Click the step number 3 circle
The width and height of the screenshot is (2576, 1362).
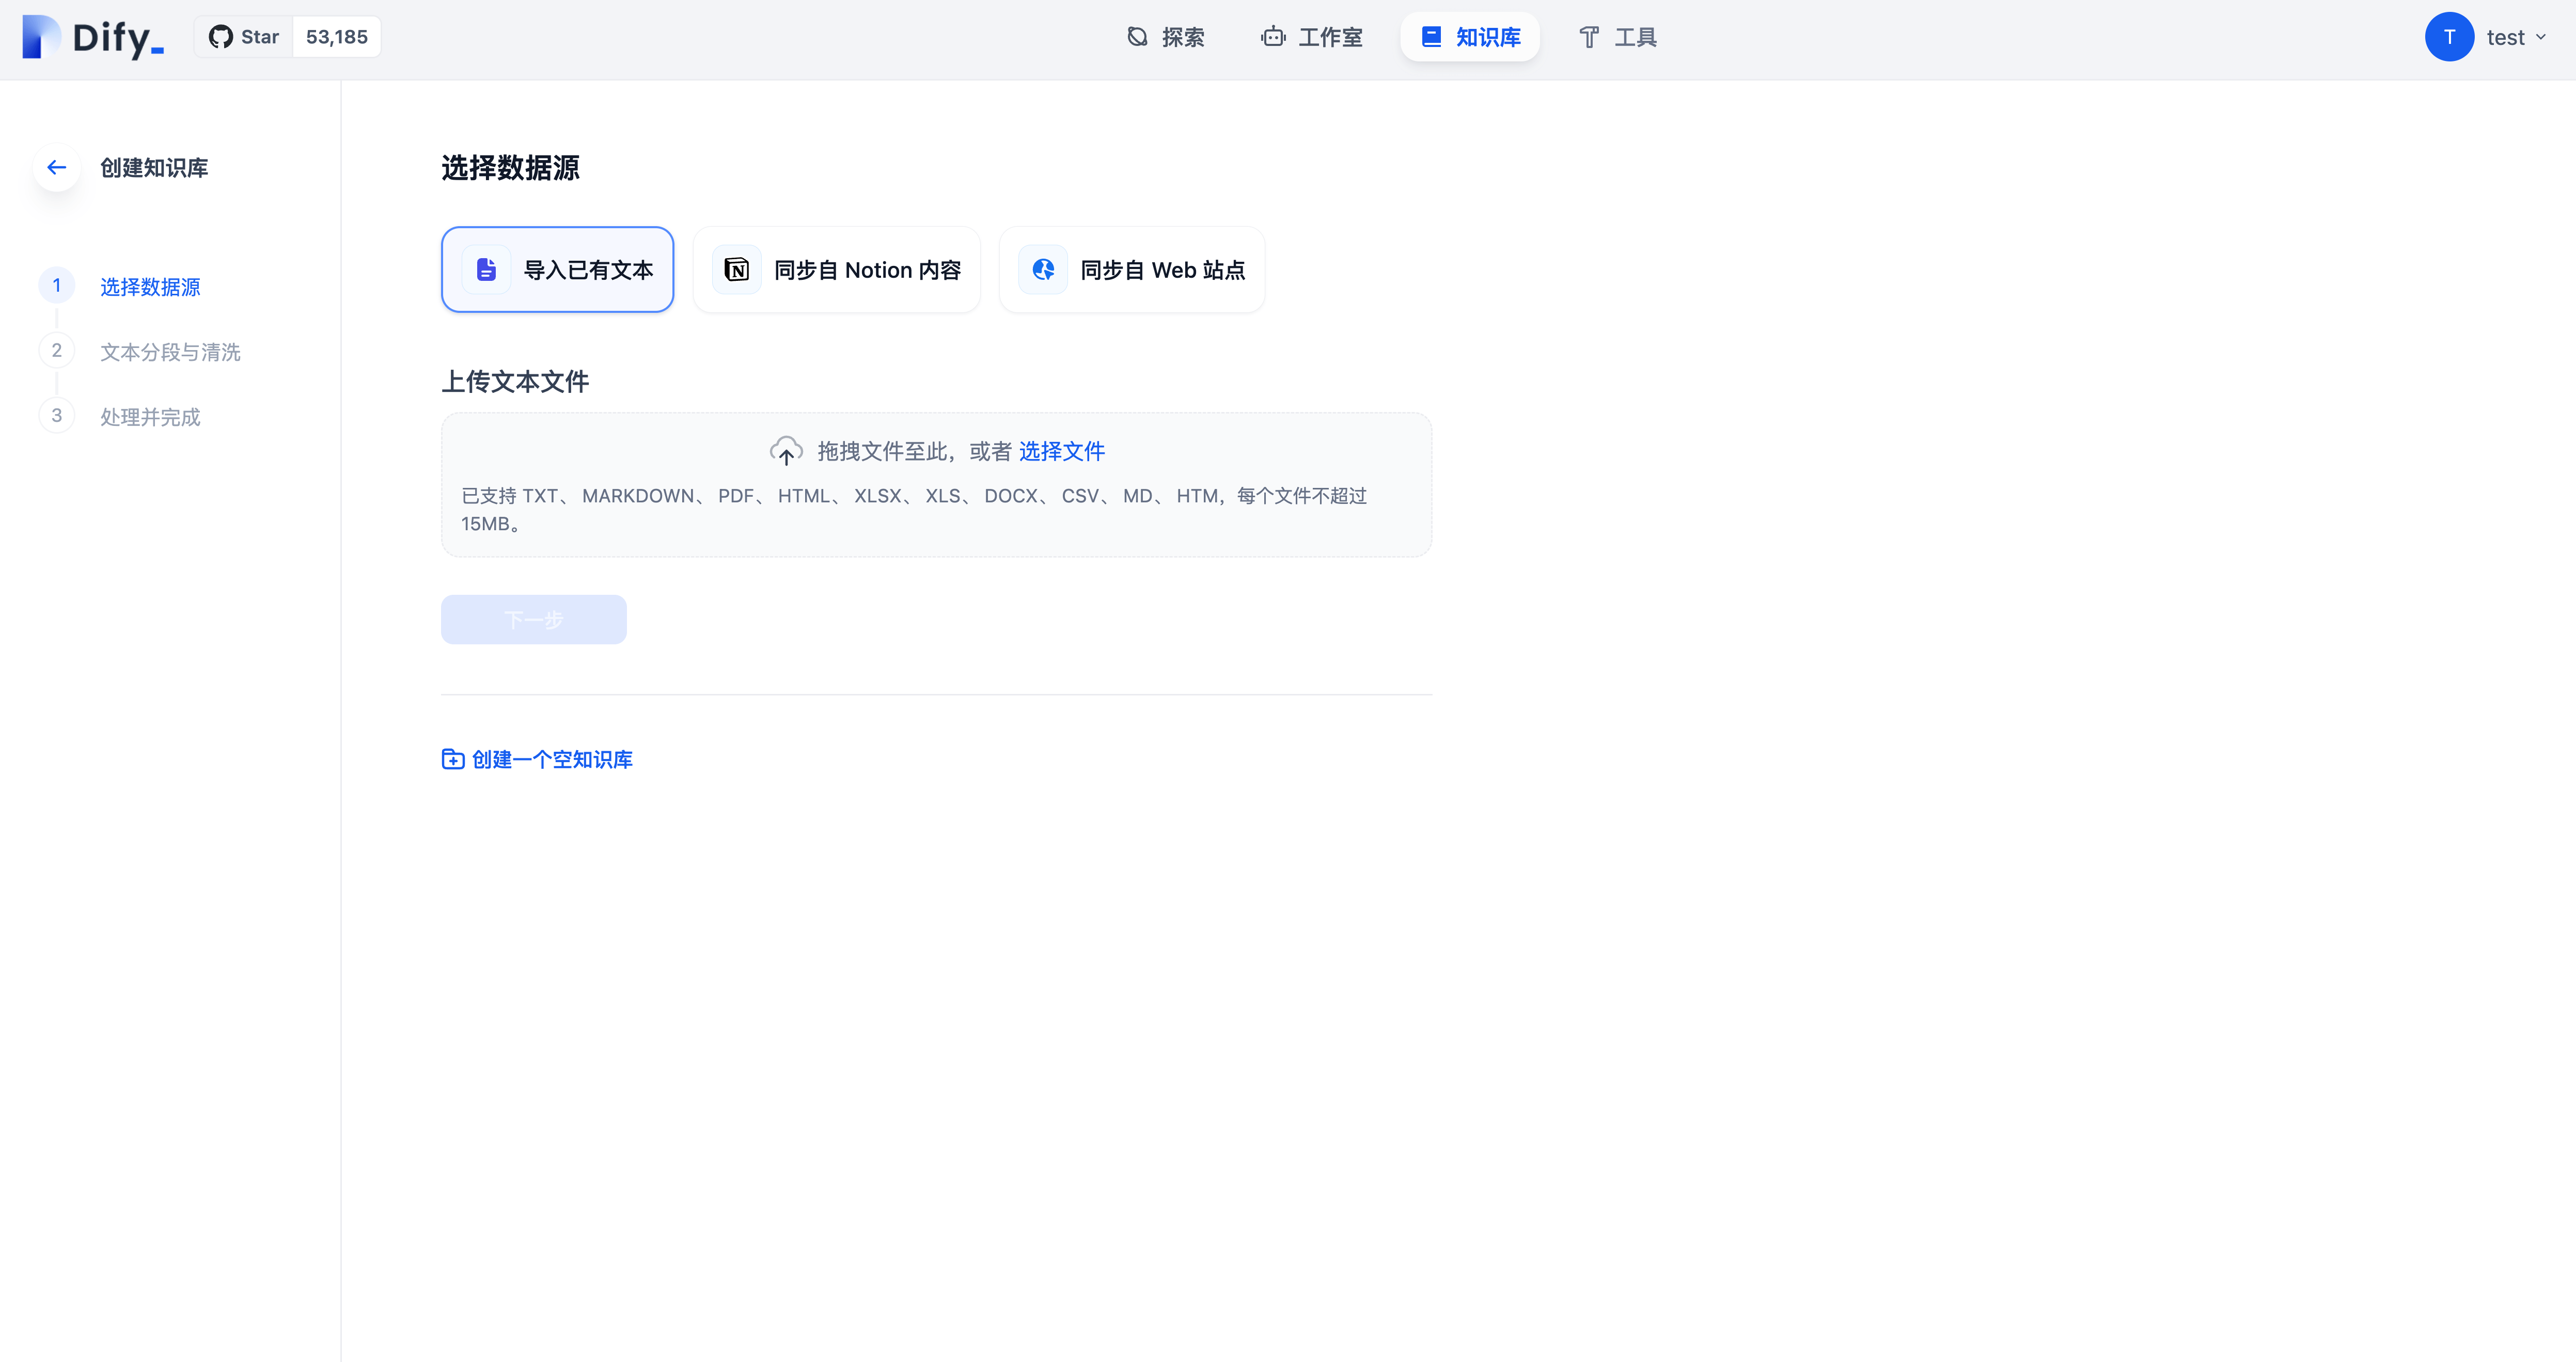tap(57, 416)
